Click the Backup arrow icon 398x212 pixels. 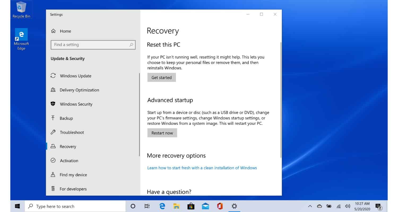point(53,118)
